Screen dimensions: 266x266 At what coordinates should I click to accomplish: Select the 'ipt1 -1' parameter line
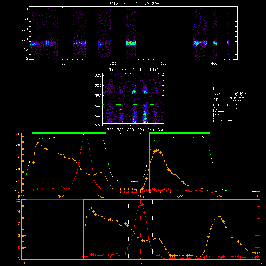pos(224,115)
